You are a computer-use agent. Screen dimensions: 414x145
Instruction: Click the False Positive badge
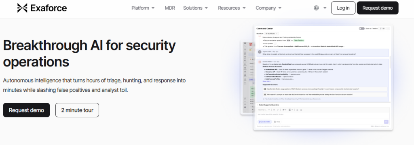pyautogui.click(x=299, y=40)
